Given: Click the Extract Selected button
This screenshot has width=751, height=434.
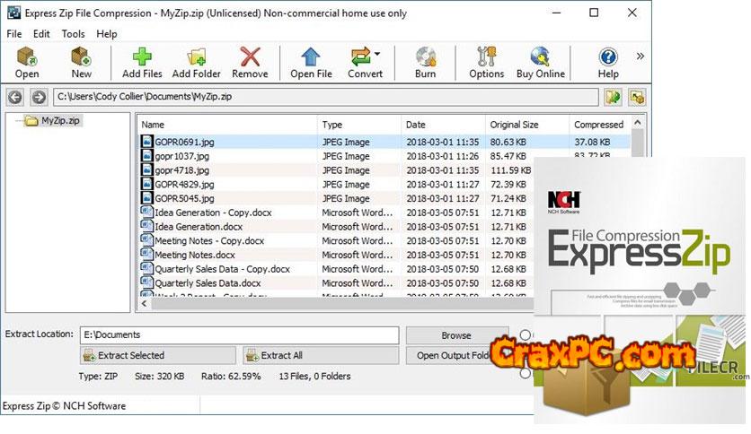Looking at the screenshot, I should [158, 356].
